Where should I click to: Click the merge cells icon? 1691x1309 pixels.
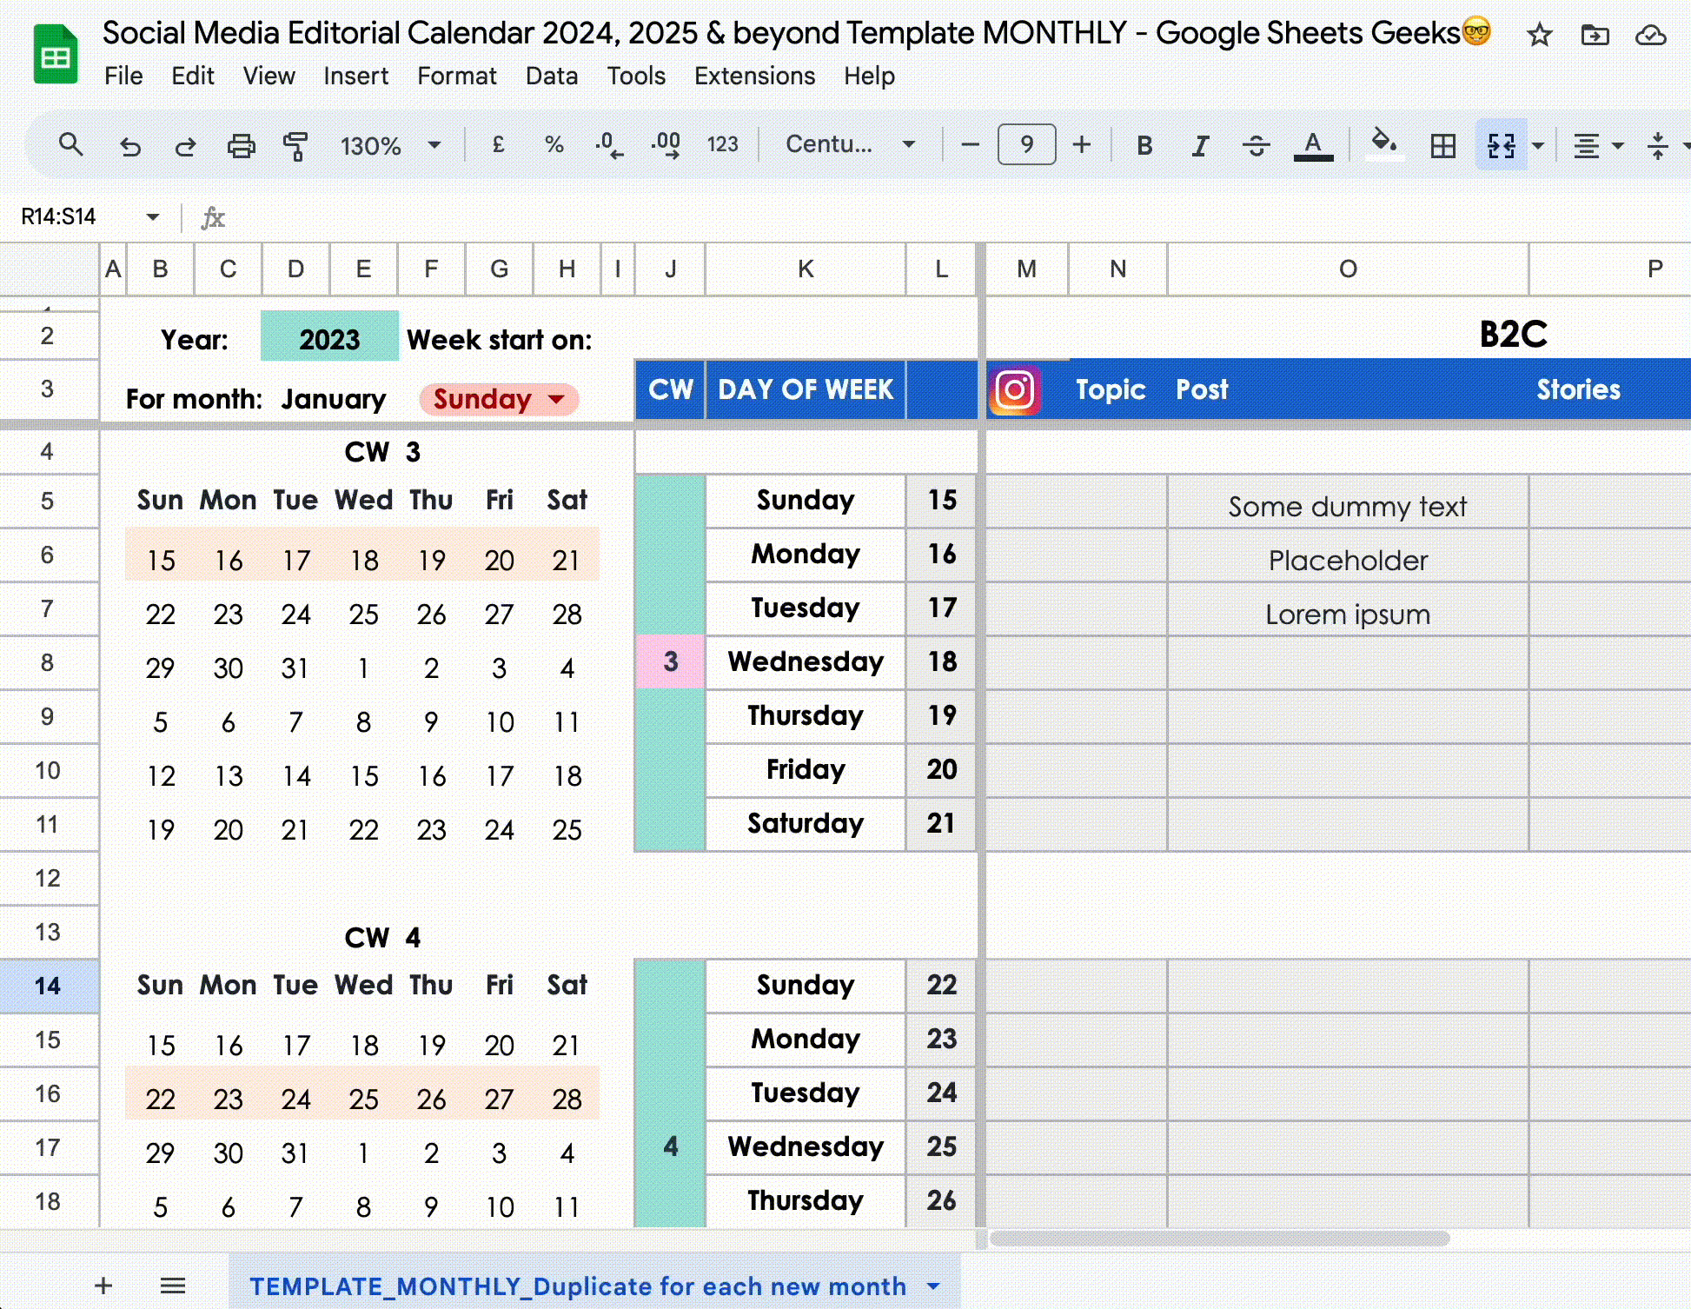pos(1501,145)
